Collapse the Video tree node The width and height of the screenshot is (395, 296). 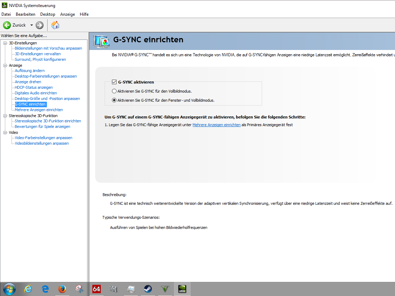click(x=5, y=132)
